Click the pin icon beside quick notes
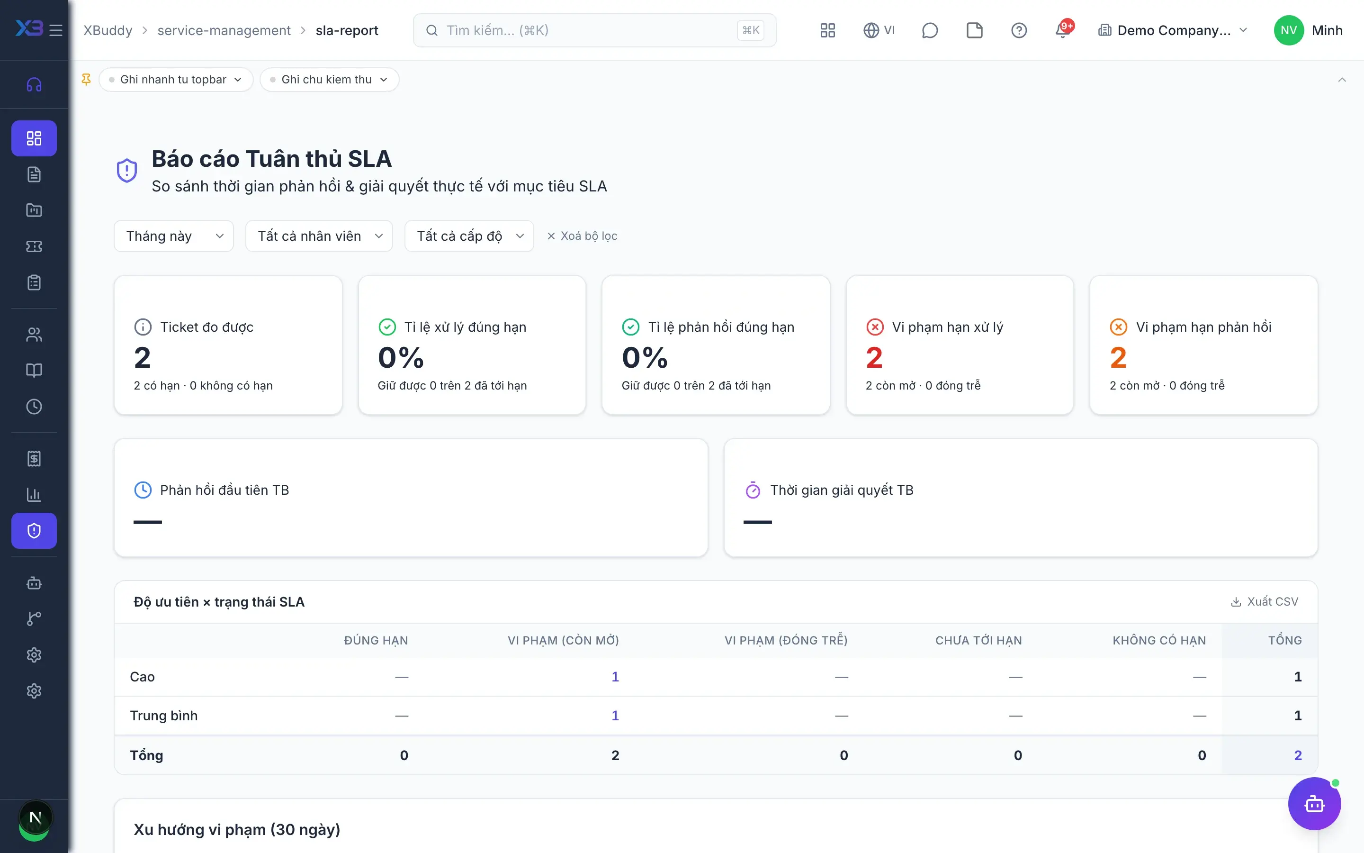Viewport: 1364px width, 853px height. point(86,80)
